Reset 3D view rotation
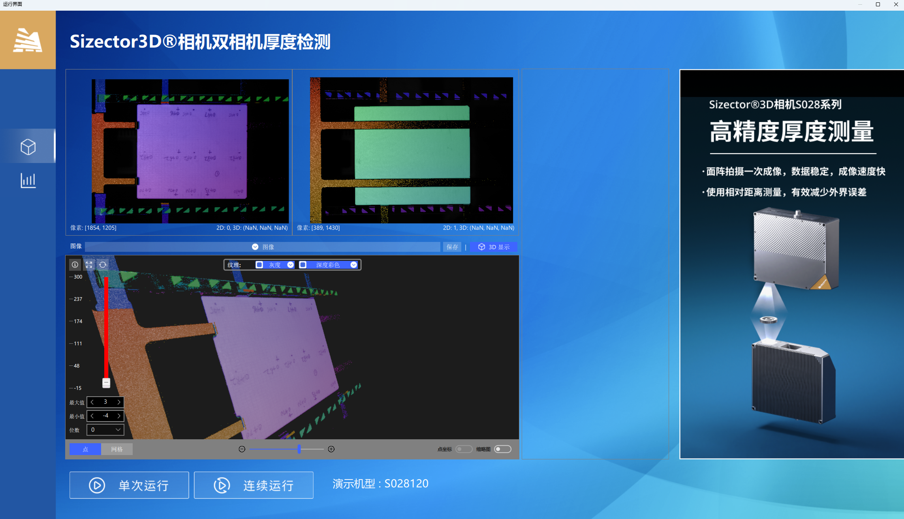The image size is (904, 519). pos(103,265)
